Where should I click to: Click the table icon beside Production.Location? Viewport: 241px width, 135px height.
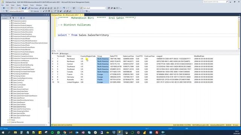click(12, 21)
